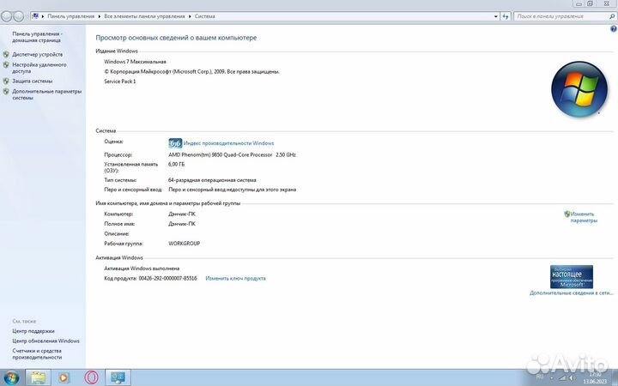Click the Change Settings shield icon
618x386 pixels.
tap(567, 214)
